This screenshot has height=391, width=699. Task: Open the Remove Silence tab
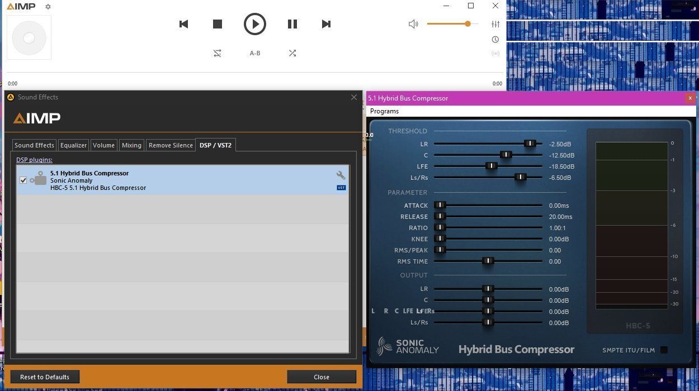click(x=171, y=145)
